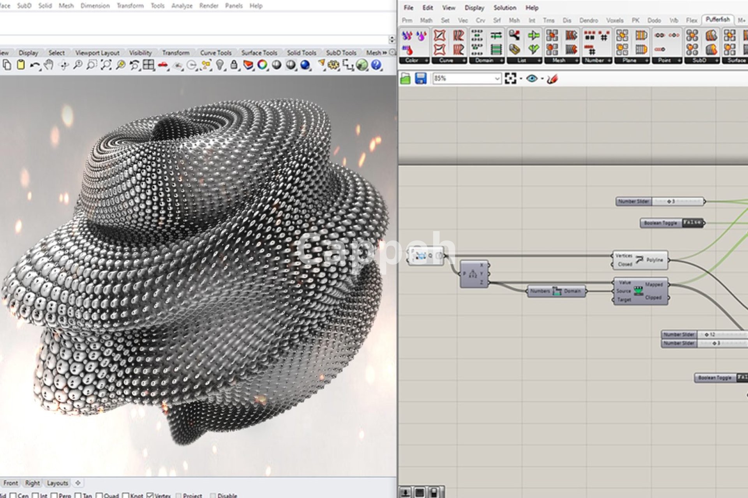Toggle the Grasshopper preview eye icon
The width and height of the screenshot is (748, 498).
(x=532, y=79)
